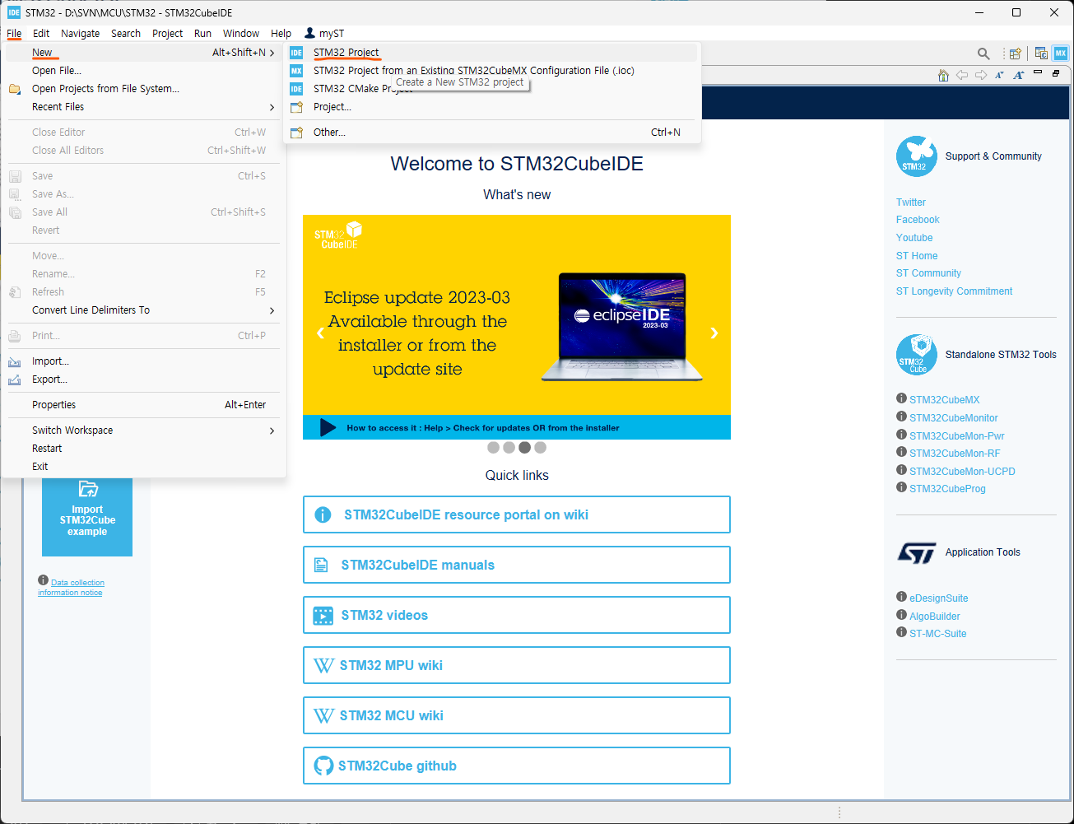This screenshot has height=824, width=1074.
Task: Select the fourth carousel indicator dot
Action: click(541, 448)
